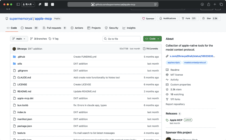
Task: Open the x.com/DhravyaShah status link
Action: pos(192,56)
